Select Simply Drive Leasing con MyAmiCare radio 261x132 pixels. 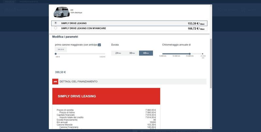pyautogui.click(x=55, y=28)
